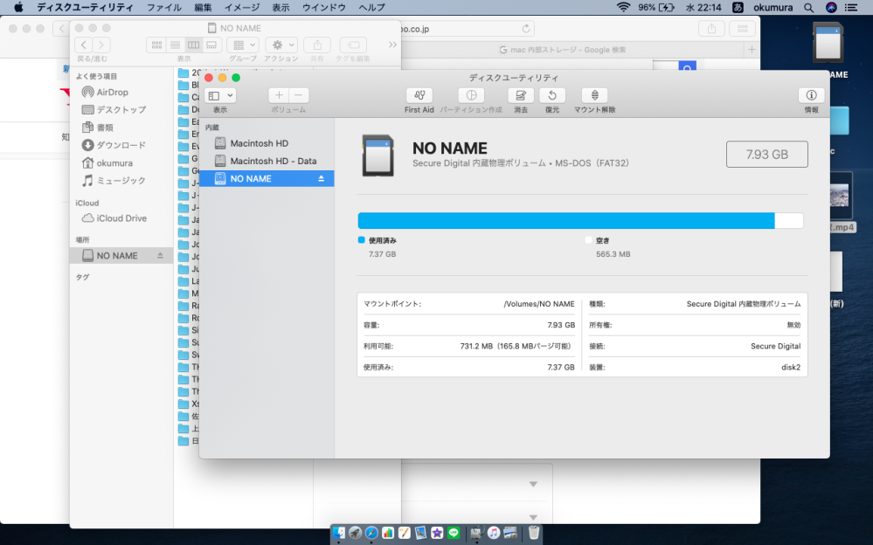Reload the Safari page
Image resolution: width=873 pixels, height=545 pixels.
click(x=525, y=29)
